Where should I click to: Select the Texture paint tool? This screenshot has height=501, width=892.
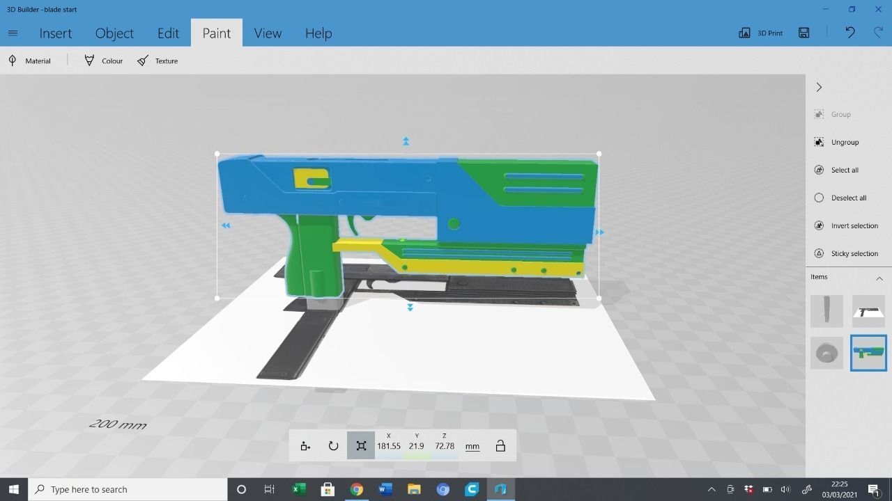(x=158, y=61)
